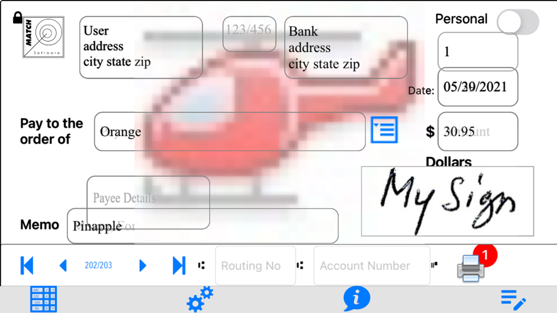Toggle the Personal check switch
The width and height of the screenshot is (557, 313).
pos(518,22)
